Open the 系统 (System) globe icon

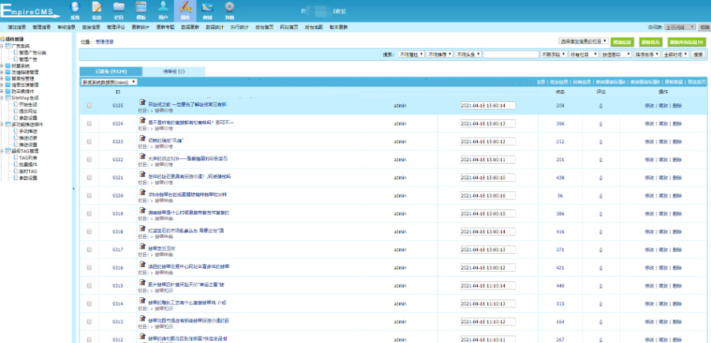75,8
